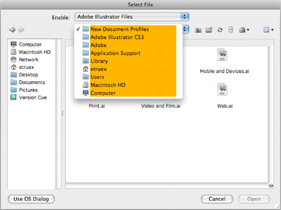The height and width of the screenshot is (210, 281).
Task: Click the Use OS Dialog button
Action: [31, 199]
